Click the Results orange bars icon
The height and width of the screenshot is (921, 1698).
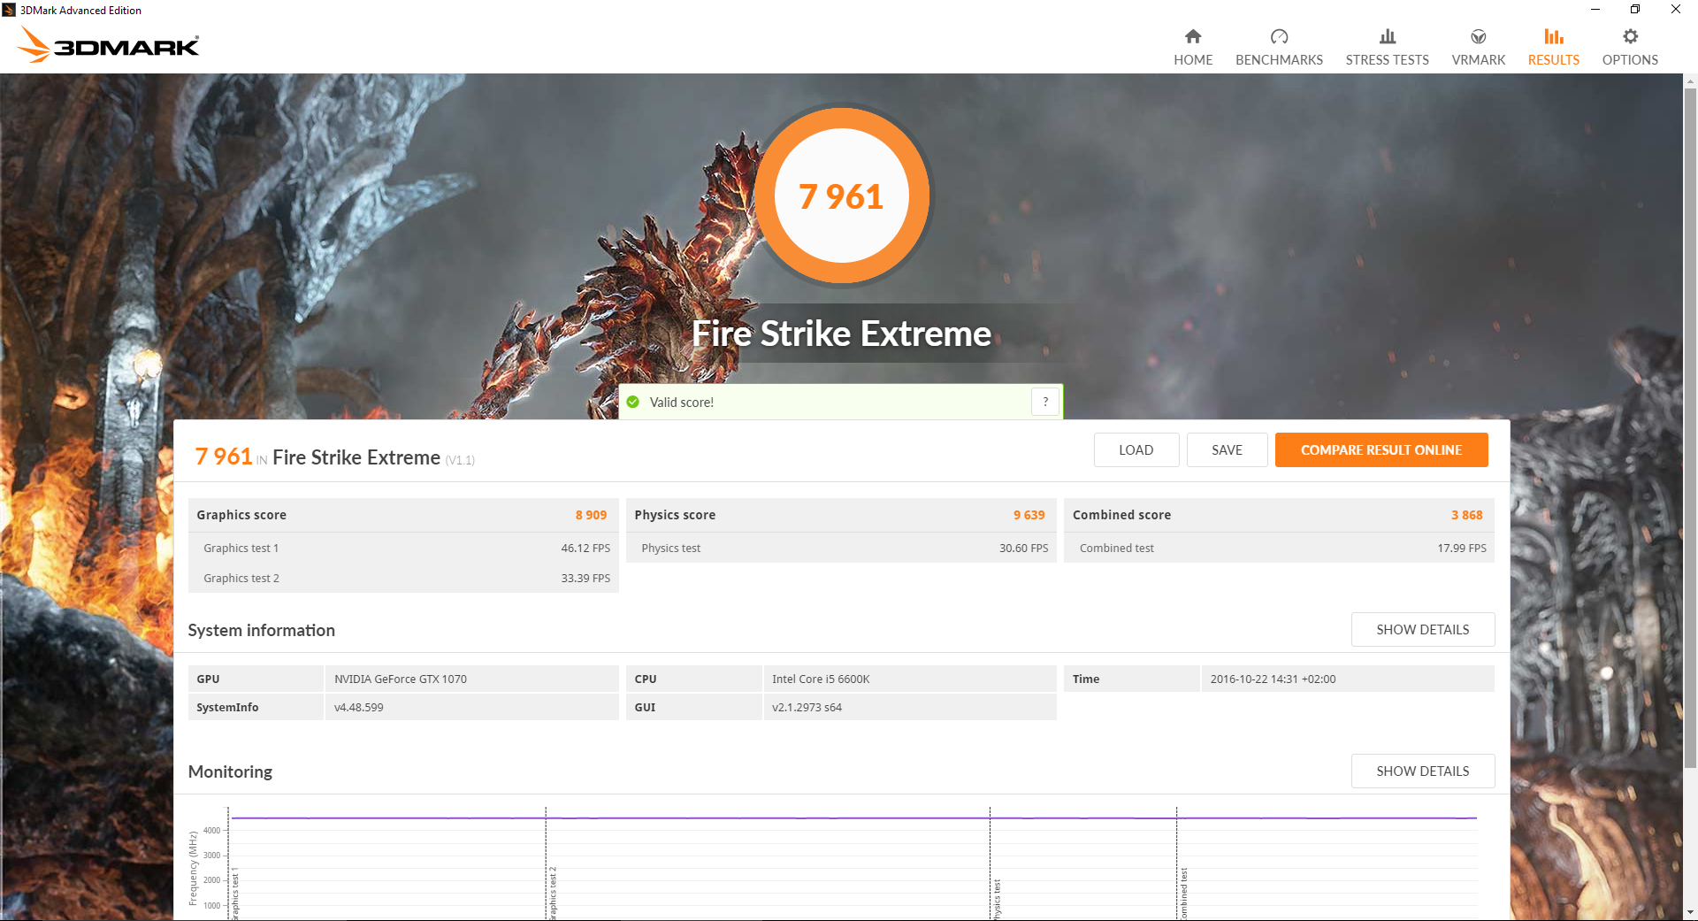click(1554, 36)
